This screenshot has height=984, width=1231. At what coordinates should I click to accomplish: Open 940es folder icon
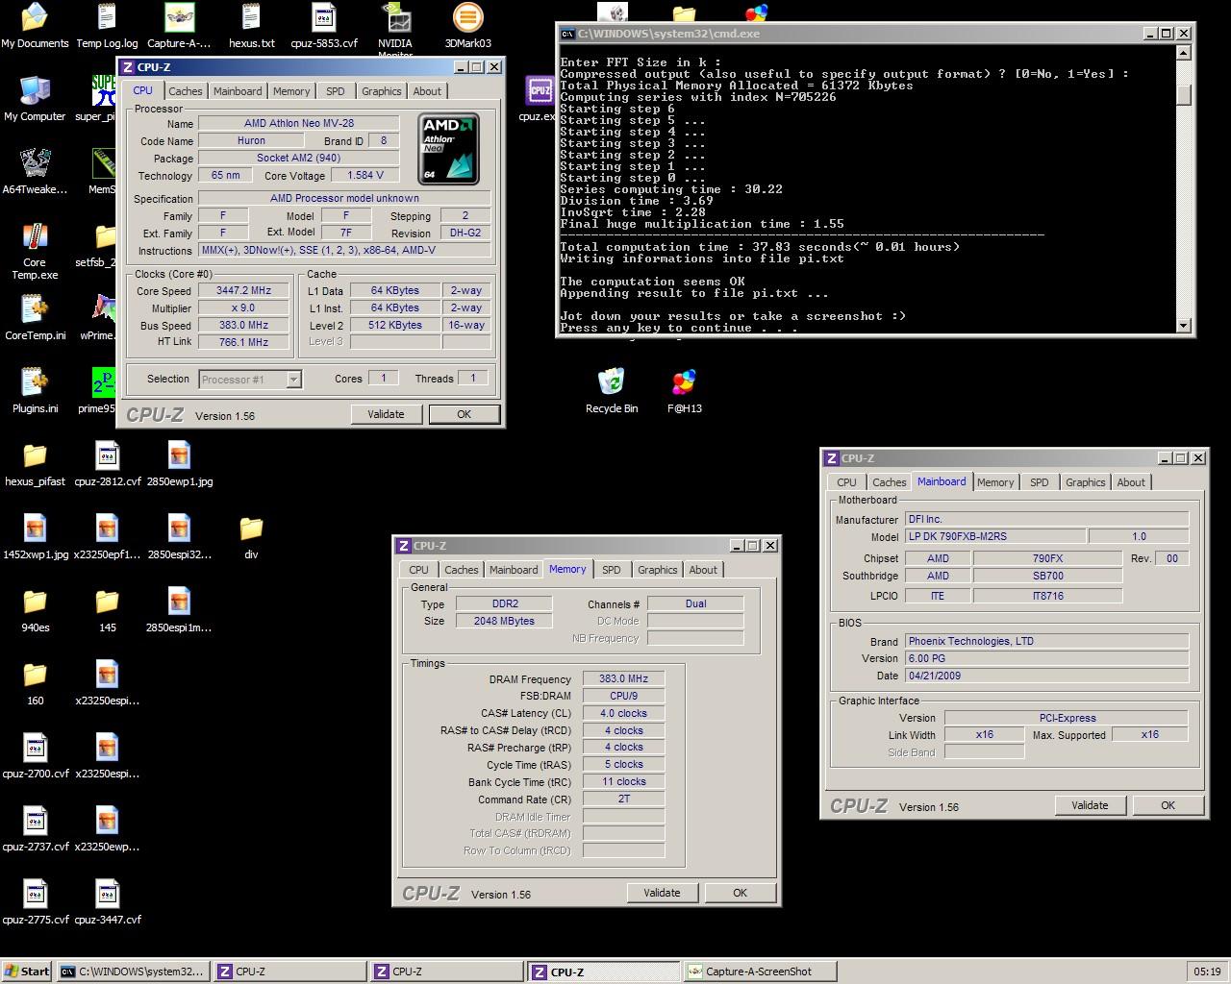pos(35,609)
